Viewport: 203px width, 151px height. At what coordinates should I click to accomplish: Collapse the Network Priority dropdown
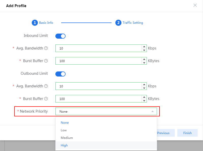(x=152, y=111)
